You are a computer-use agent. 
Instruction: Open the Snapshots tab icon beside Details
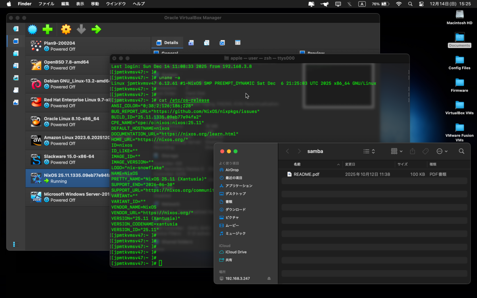click(191, 43)
